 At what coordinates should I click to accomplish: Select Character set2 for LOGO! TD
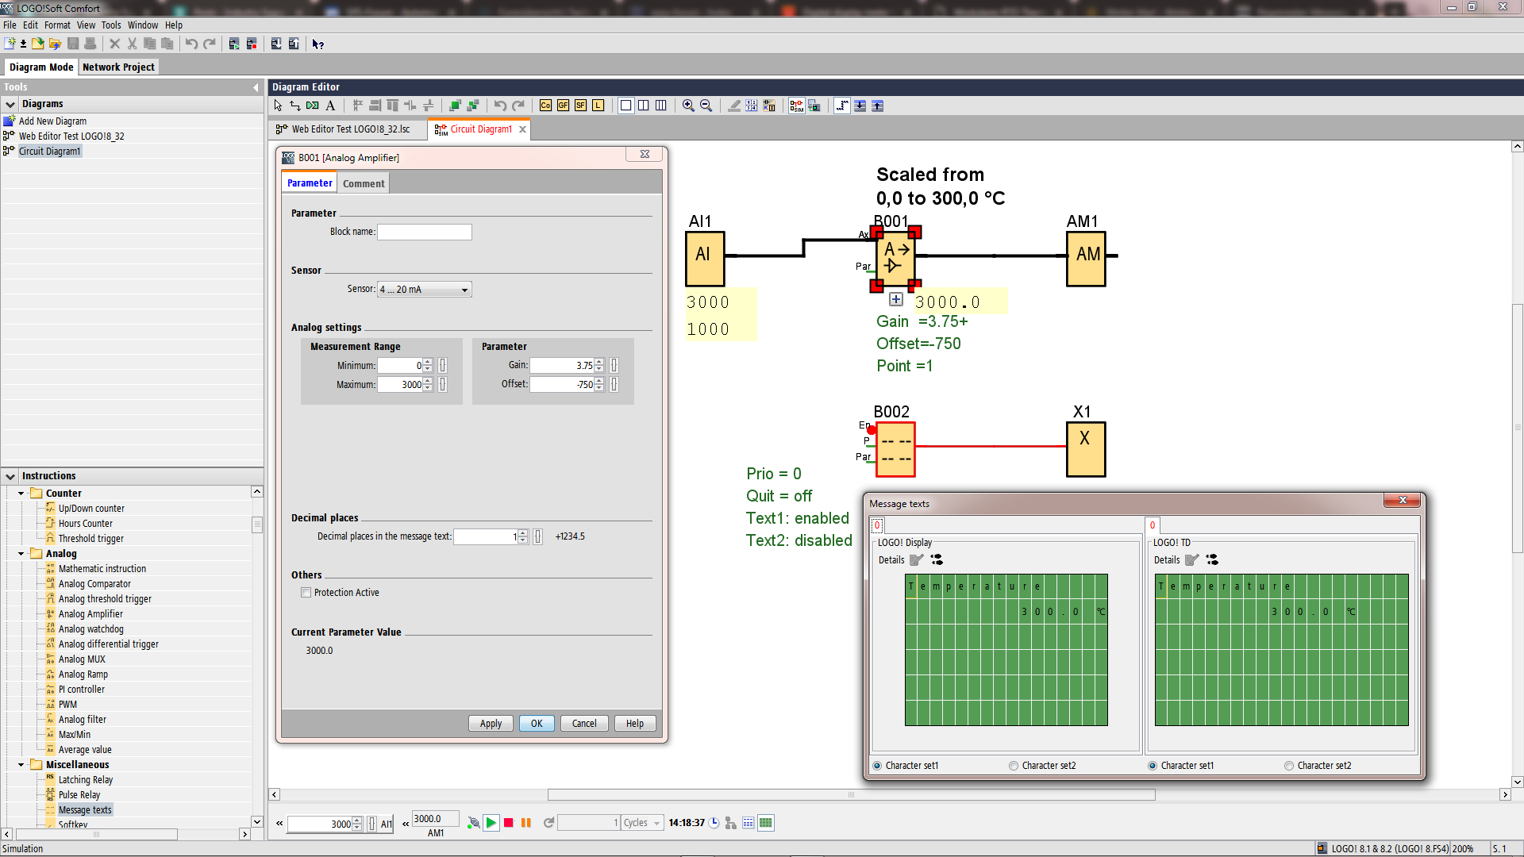(x=1289, y=766)
